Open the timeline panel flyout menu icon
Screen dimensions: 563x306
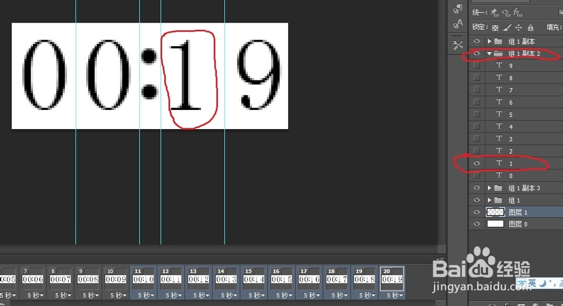pyautogui.click(x=440, y=259)
